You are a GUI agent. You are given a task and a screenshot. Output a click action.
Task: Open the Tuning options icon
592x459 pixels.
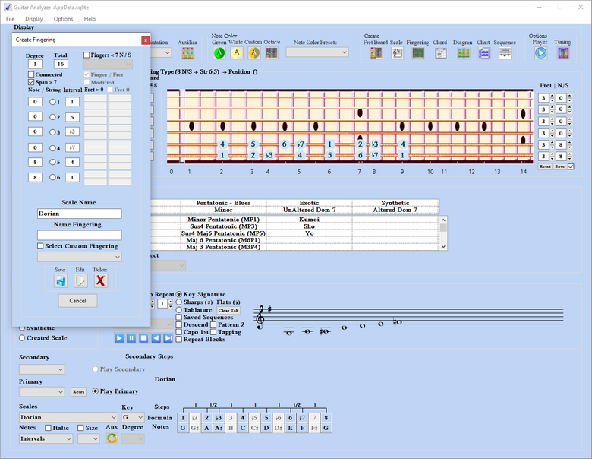point(563,53)
